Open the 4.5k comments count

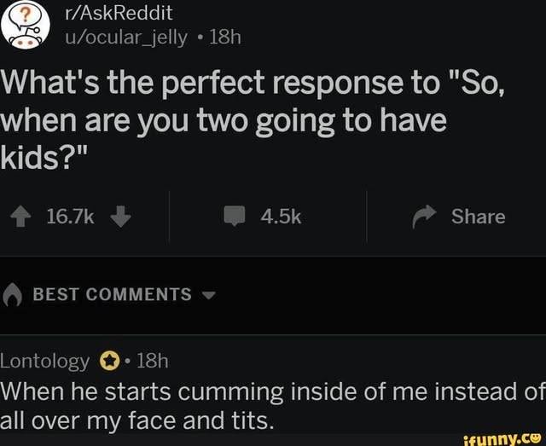281,217
